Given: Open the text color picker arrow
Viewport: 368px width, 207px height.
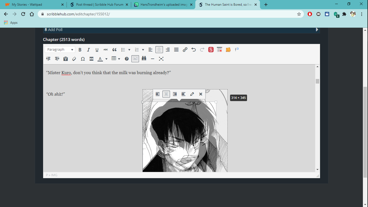Looking at the screenshot, I should click(x=106, y=59).
